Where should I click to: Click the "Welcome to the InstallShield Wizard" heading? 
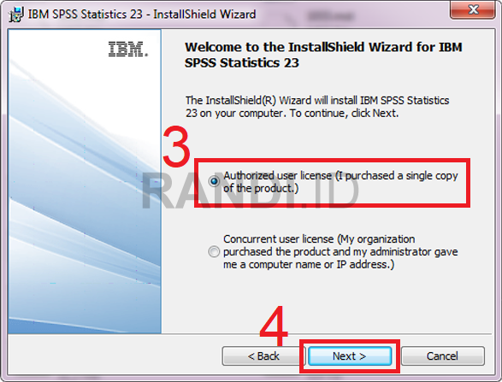tap(323, 55)
